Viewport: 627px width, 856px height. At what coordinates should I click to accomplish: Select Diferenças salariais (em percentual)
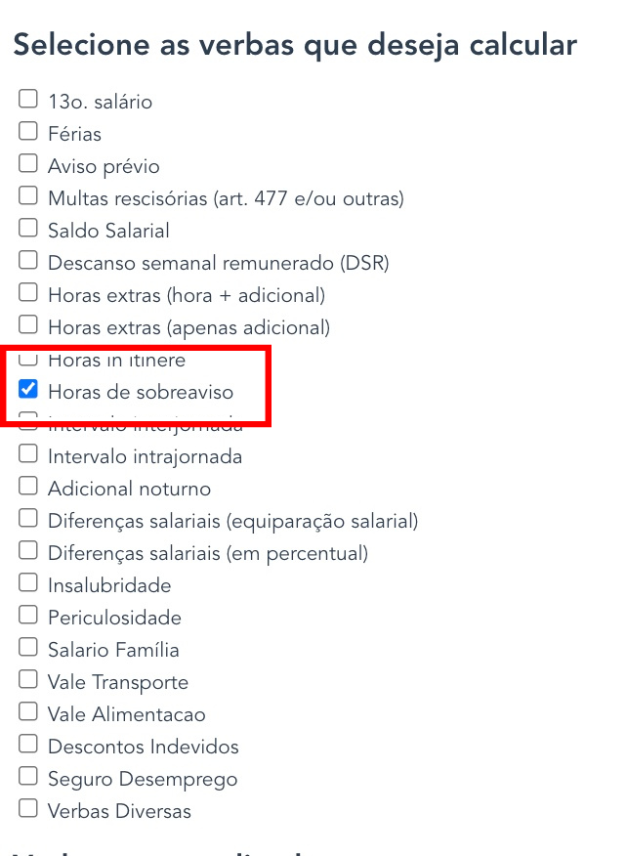coord(28,550)
